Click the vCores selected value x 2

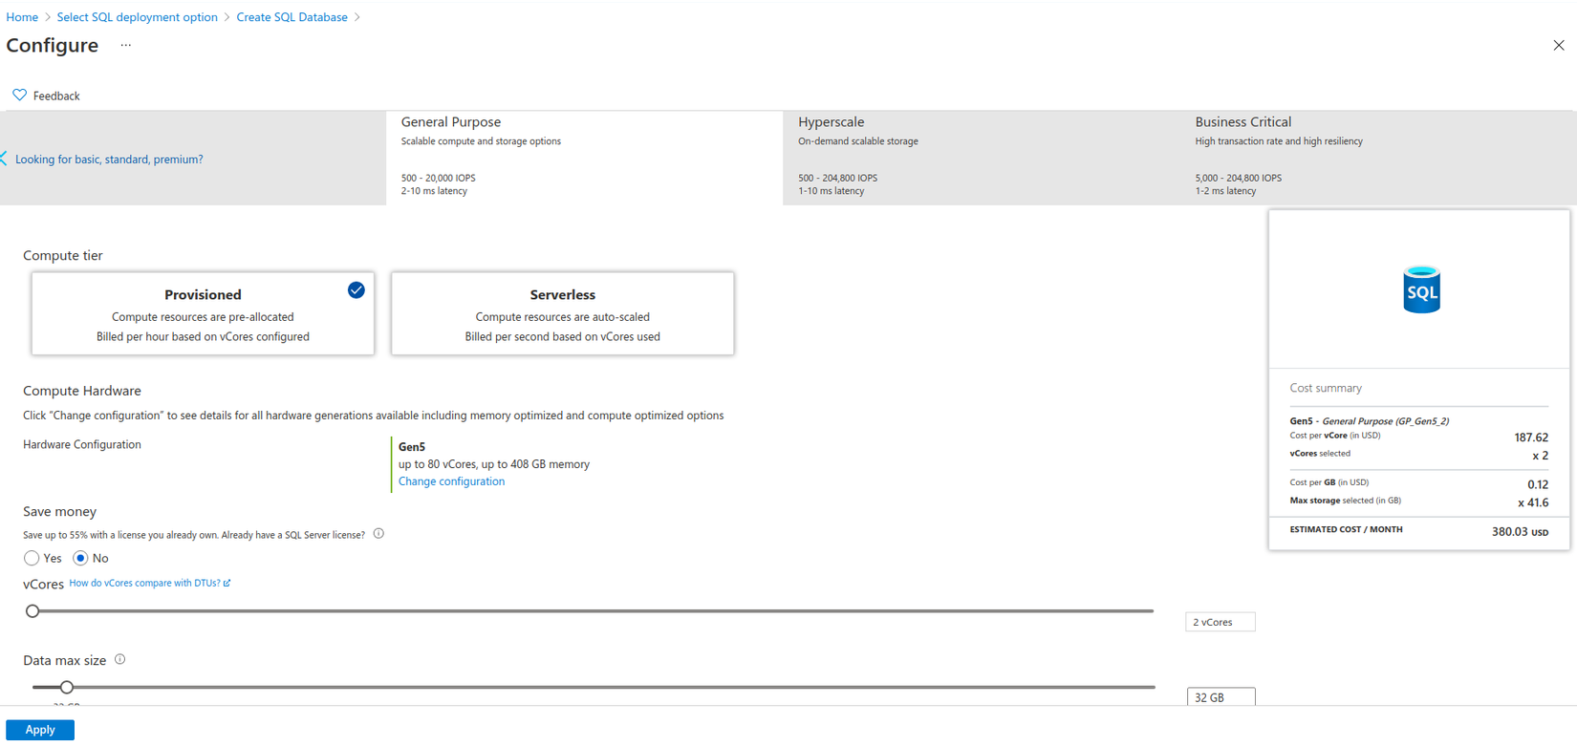[1541, 456]
